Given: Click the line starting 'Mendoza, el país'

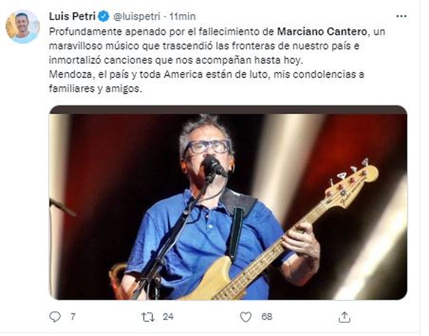Looking at the screenshot, I should click(207, 75).
